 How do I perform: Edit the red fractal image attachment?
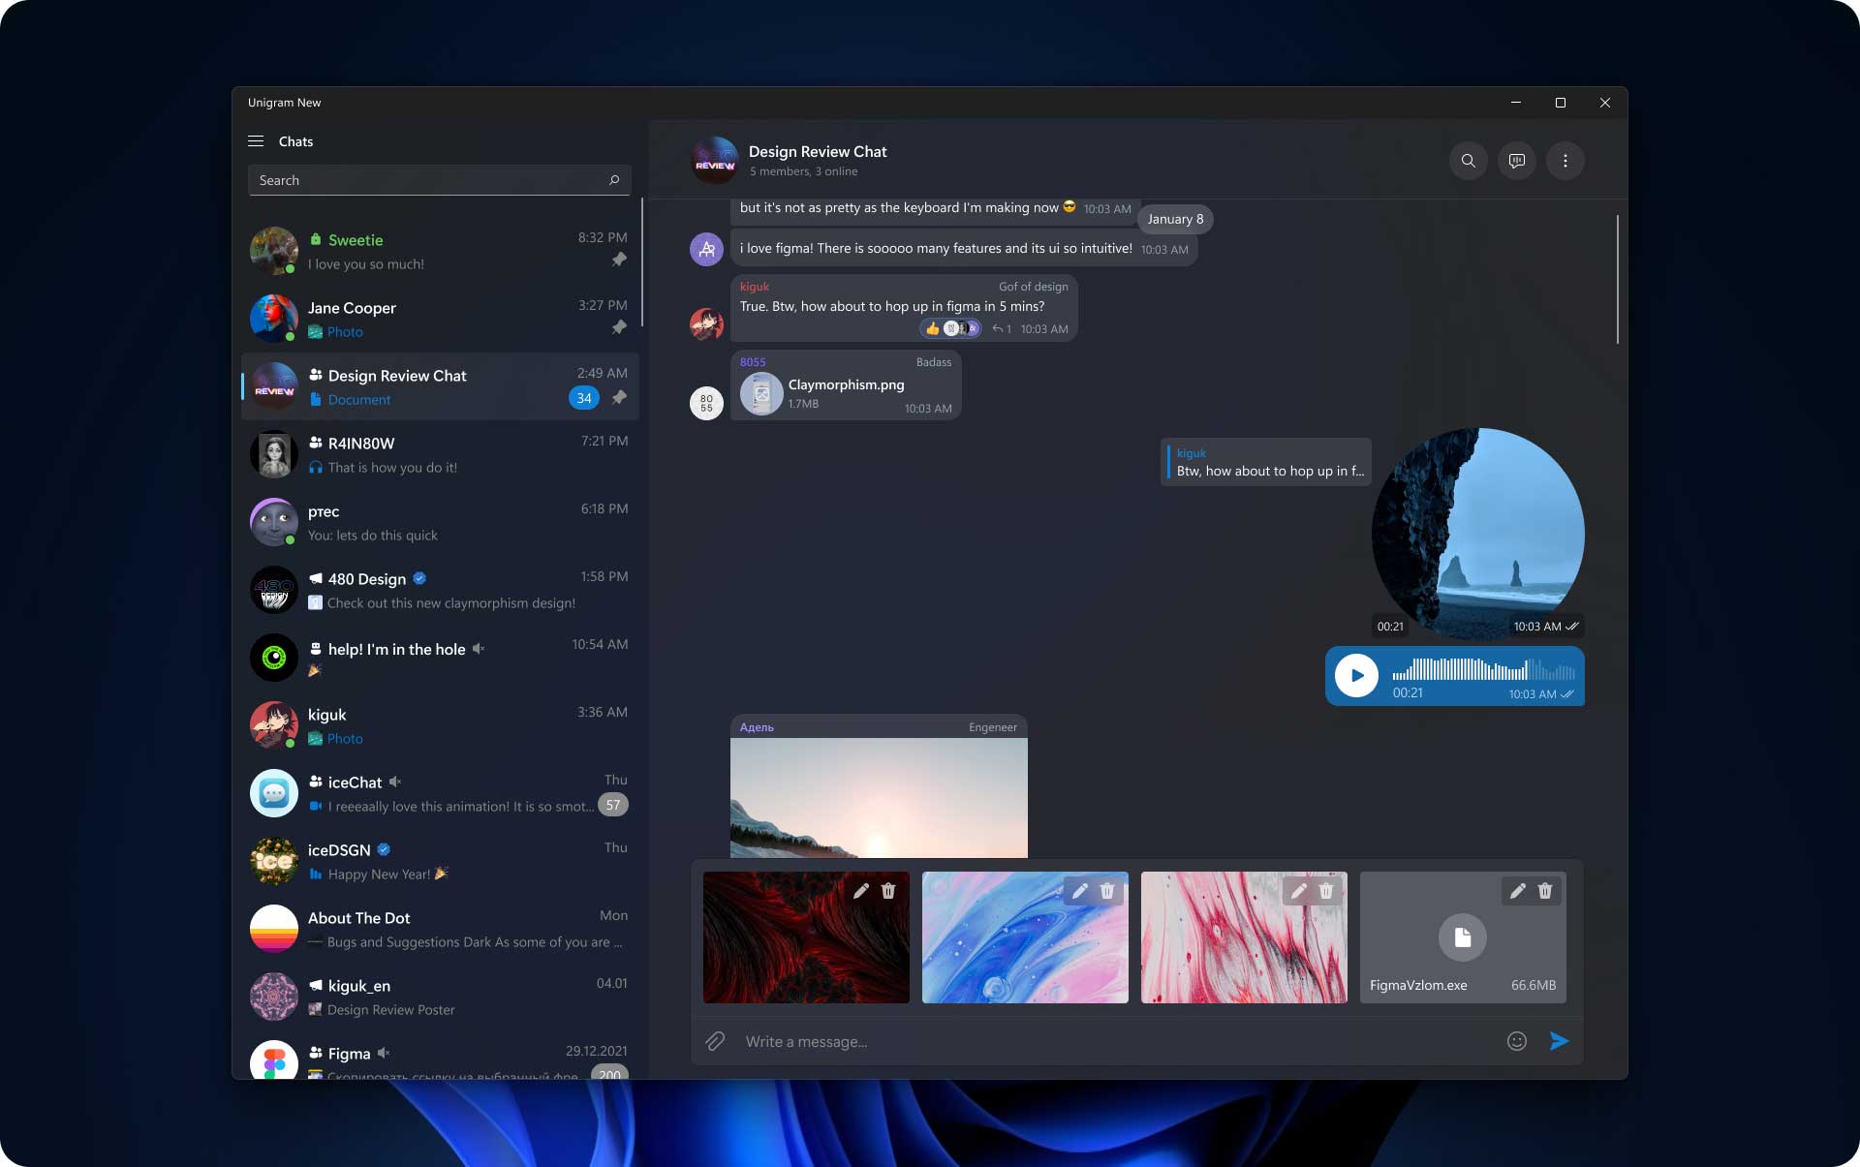861,891
